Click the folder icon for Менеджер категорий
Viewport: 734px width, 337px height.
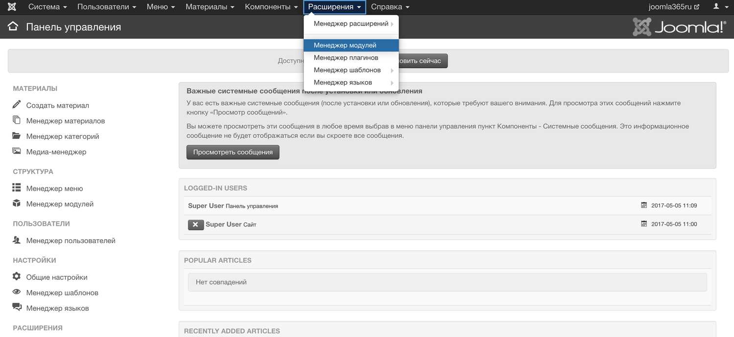(17, 136)
